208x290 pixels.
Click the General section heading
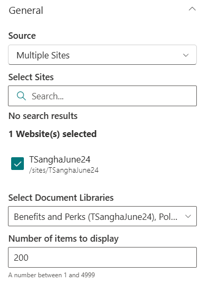pyautogui.click(x=26, y=11)
